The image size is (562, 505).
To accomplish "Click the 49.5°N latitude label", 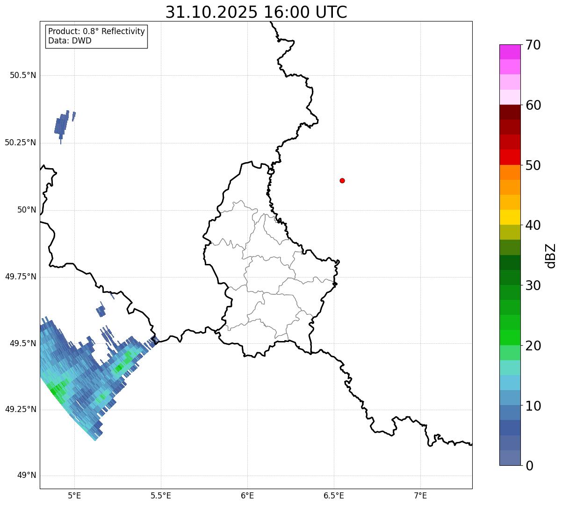I will (x=23, y=343).
